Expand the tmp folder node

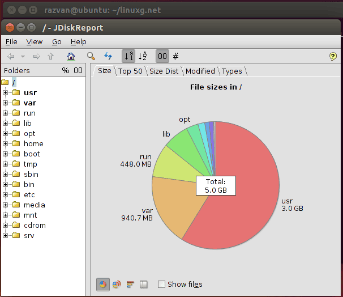(6, 164)
